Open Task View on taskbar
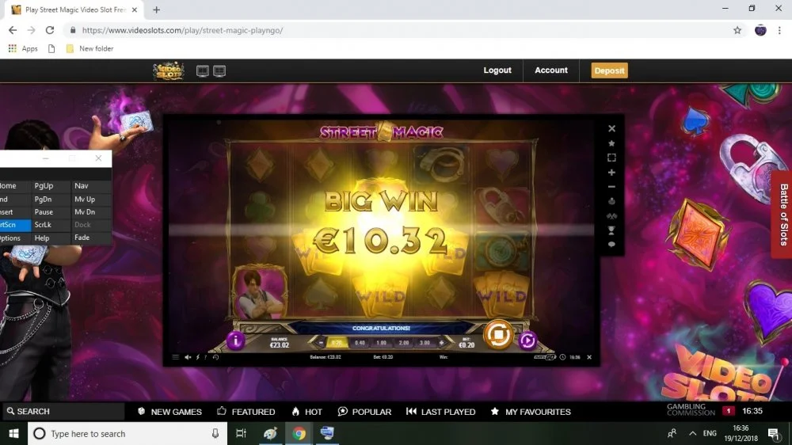This screenshot has height=445, width=792. [241, 433]
